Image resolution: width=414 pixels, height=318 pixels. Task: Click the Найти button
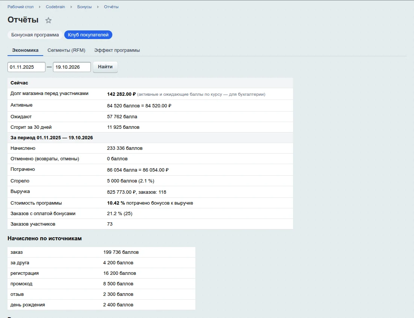point(105,67)
